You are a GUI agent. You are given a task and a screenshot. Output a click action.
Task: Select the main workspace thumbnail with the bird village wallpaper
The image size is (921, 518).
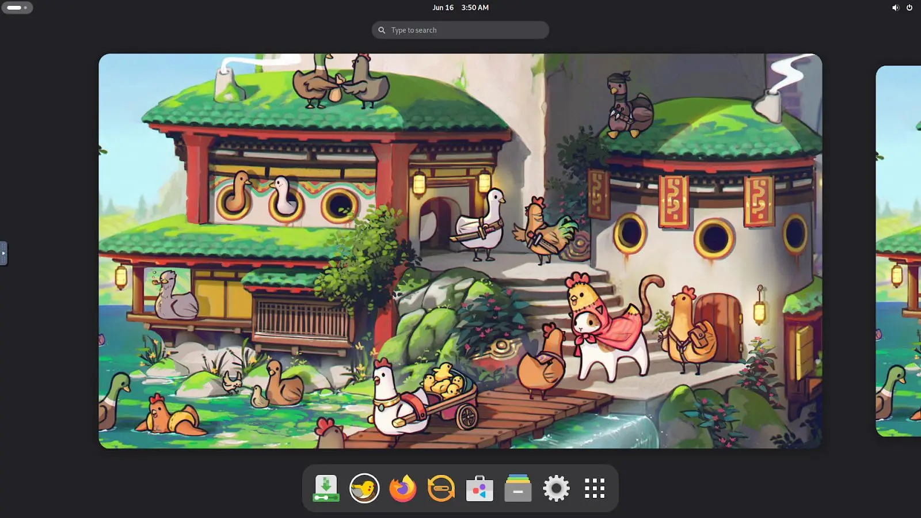(461, 251)
